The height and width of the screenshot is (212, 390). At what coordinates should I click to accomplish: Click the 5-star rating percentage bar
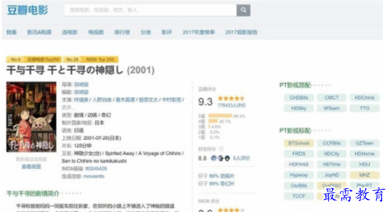click(x=220, y=116)
